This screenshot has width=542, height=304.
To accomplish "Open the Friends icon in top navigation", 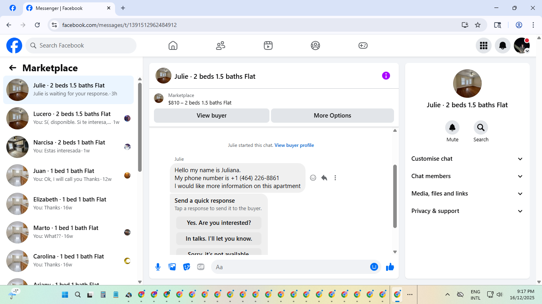I will coord(221,46).
